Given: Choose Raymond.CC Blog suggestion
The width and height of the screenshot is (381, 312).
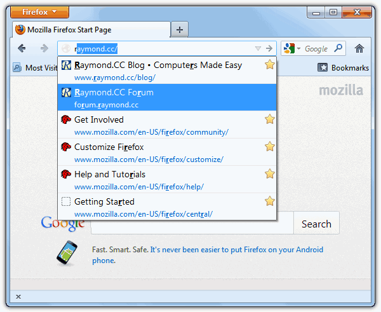Looking at the screenshot, I should (167, 71).
